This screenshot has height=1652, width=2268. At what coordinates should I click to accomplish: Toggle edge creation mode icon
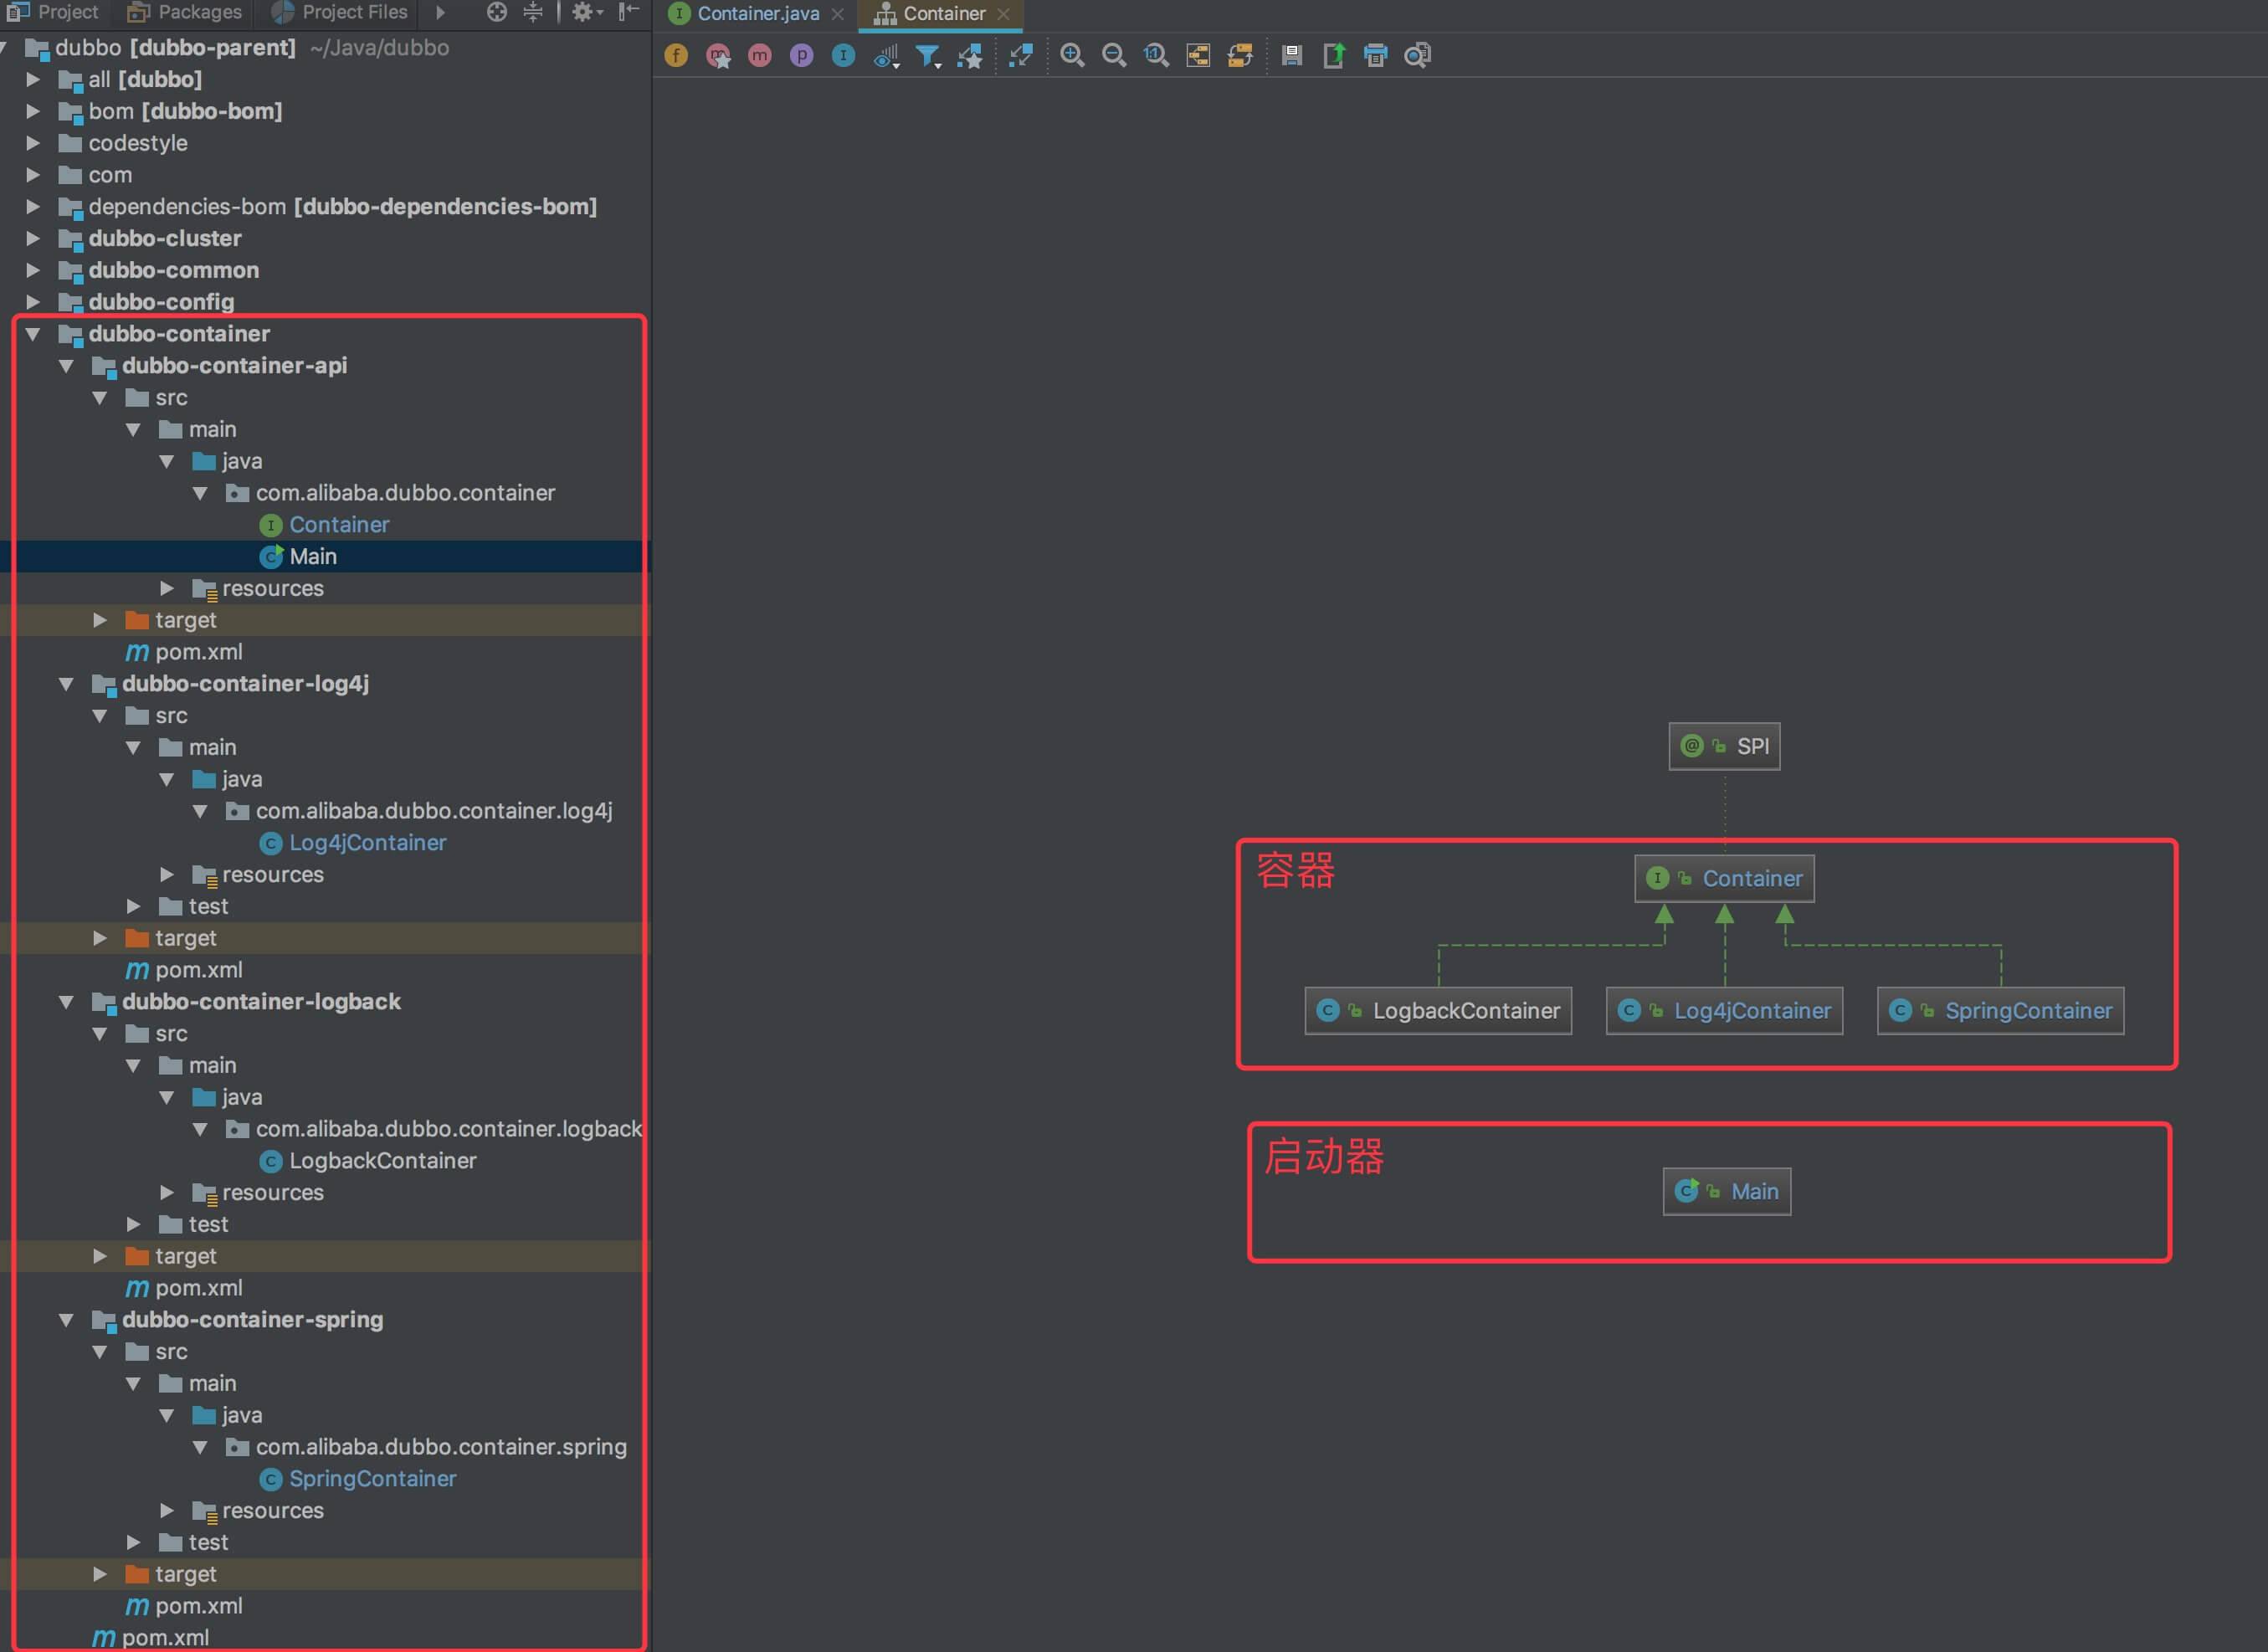pyautogui.click(x=1021, y=55)
